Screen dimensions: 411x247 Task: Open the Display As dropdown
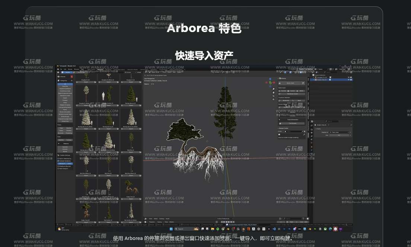coord(340,132)
